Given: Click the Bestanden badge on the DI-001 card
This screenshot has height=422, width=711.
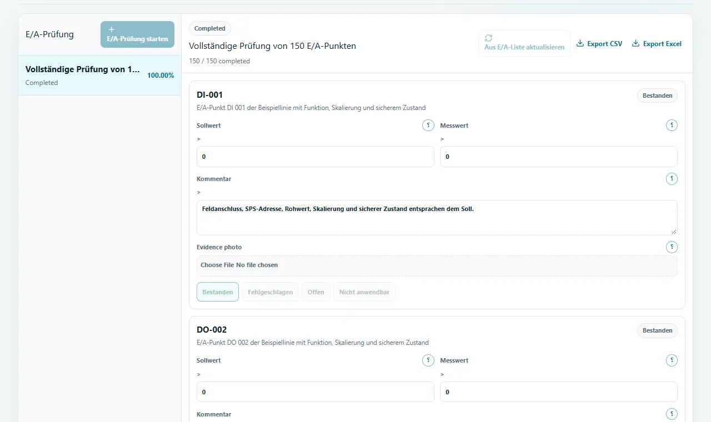Looking at the screenshot, I should 658,96.
